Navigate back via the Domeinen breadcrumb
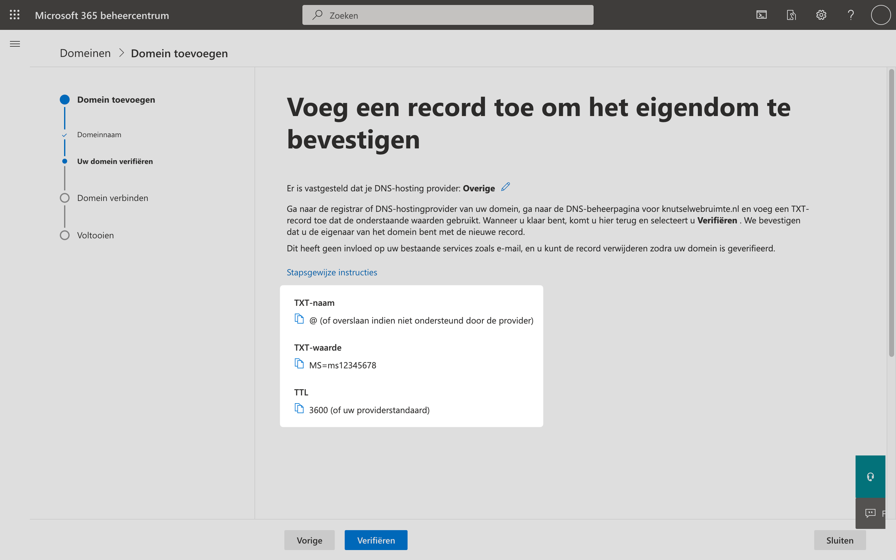 85,53
